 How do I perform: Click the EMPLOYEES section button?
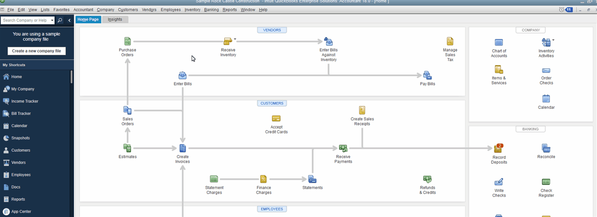(272, 209)
